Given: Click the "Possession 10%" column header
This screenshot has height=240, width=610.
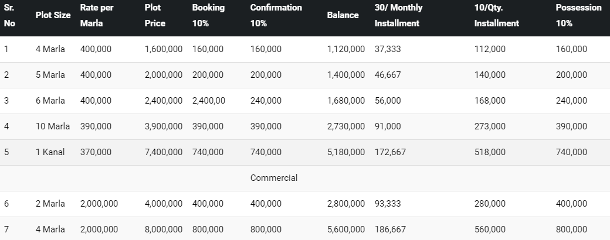Looking at the screenshot, I should coord(578,16).
